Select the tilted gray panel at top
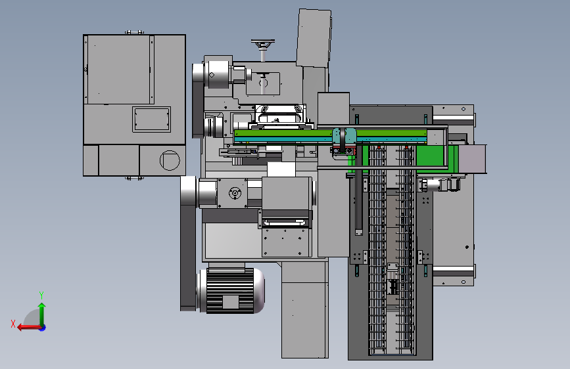Viewport: 570px width, 369px height. click(314, 38)
